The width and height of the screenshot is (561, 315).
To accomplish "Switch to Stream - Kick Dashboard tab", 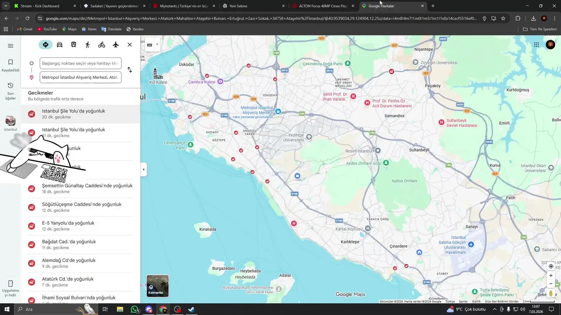I will pyautogui.click(x=44, y=6).
